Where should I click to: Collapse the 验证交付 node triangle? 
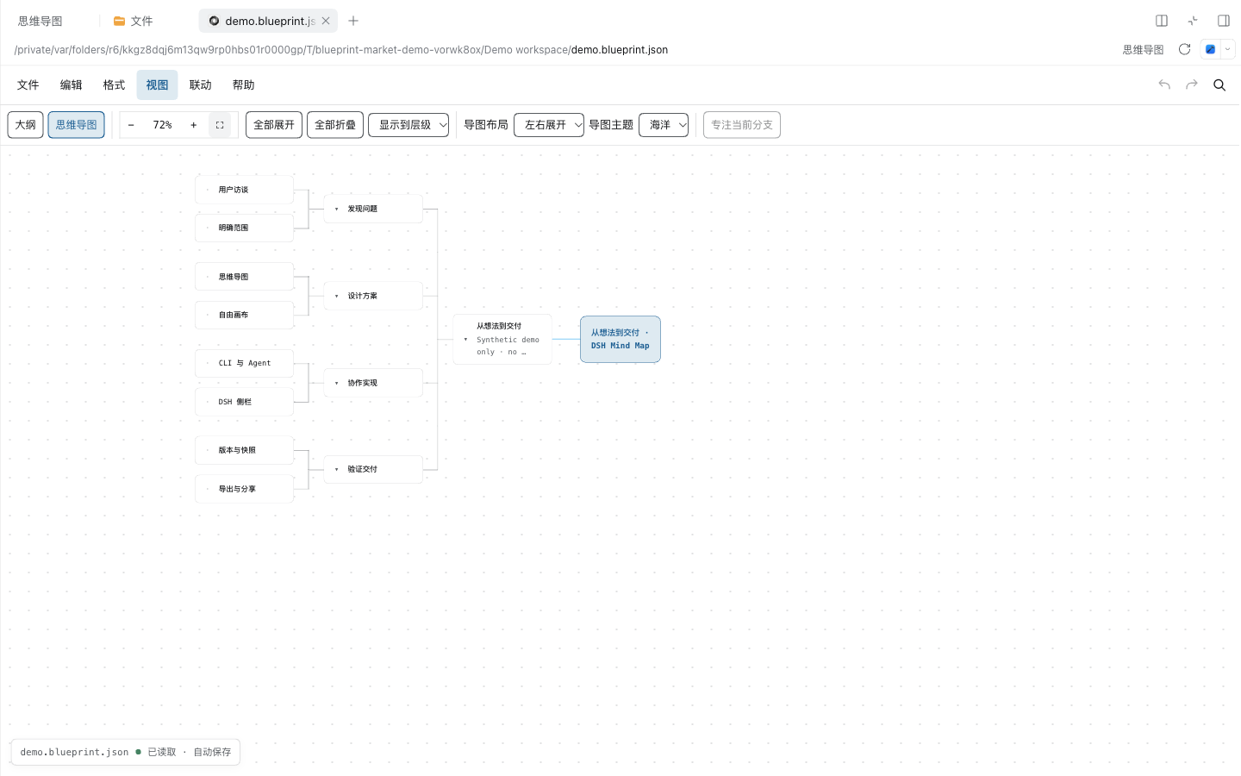tap(336, 469)
